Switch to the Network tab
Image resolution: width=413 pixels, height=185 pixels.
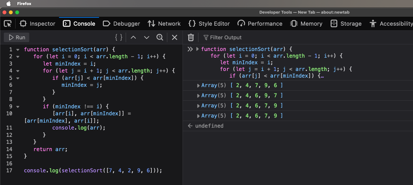tap(164, 23)
